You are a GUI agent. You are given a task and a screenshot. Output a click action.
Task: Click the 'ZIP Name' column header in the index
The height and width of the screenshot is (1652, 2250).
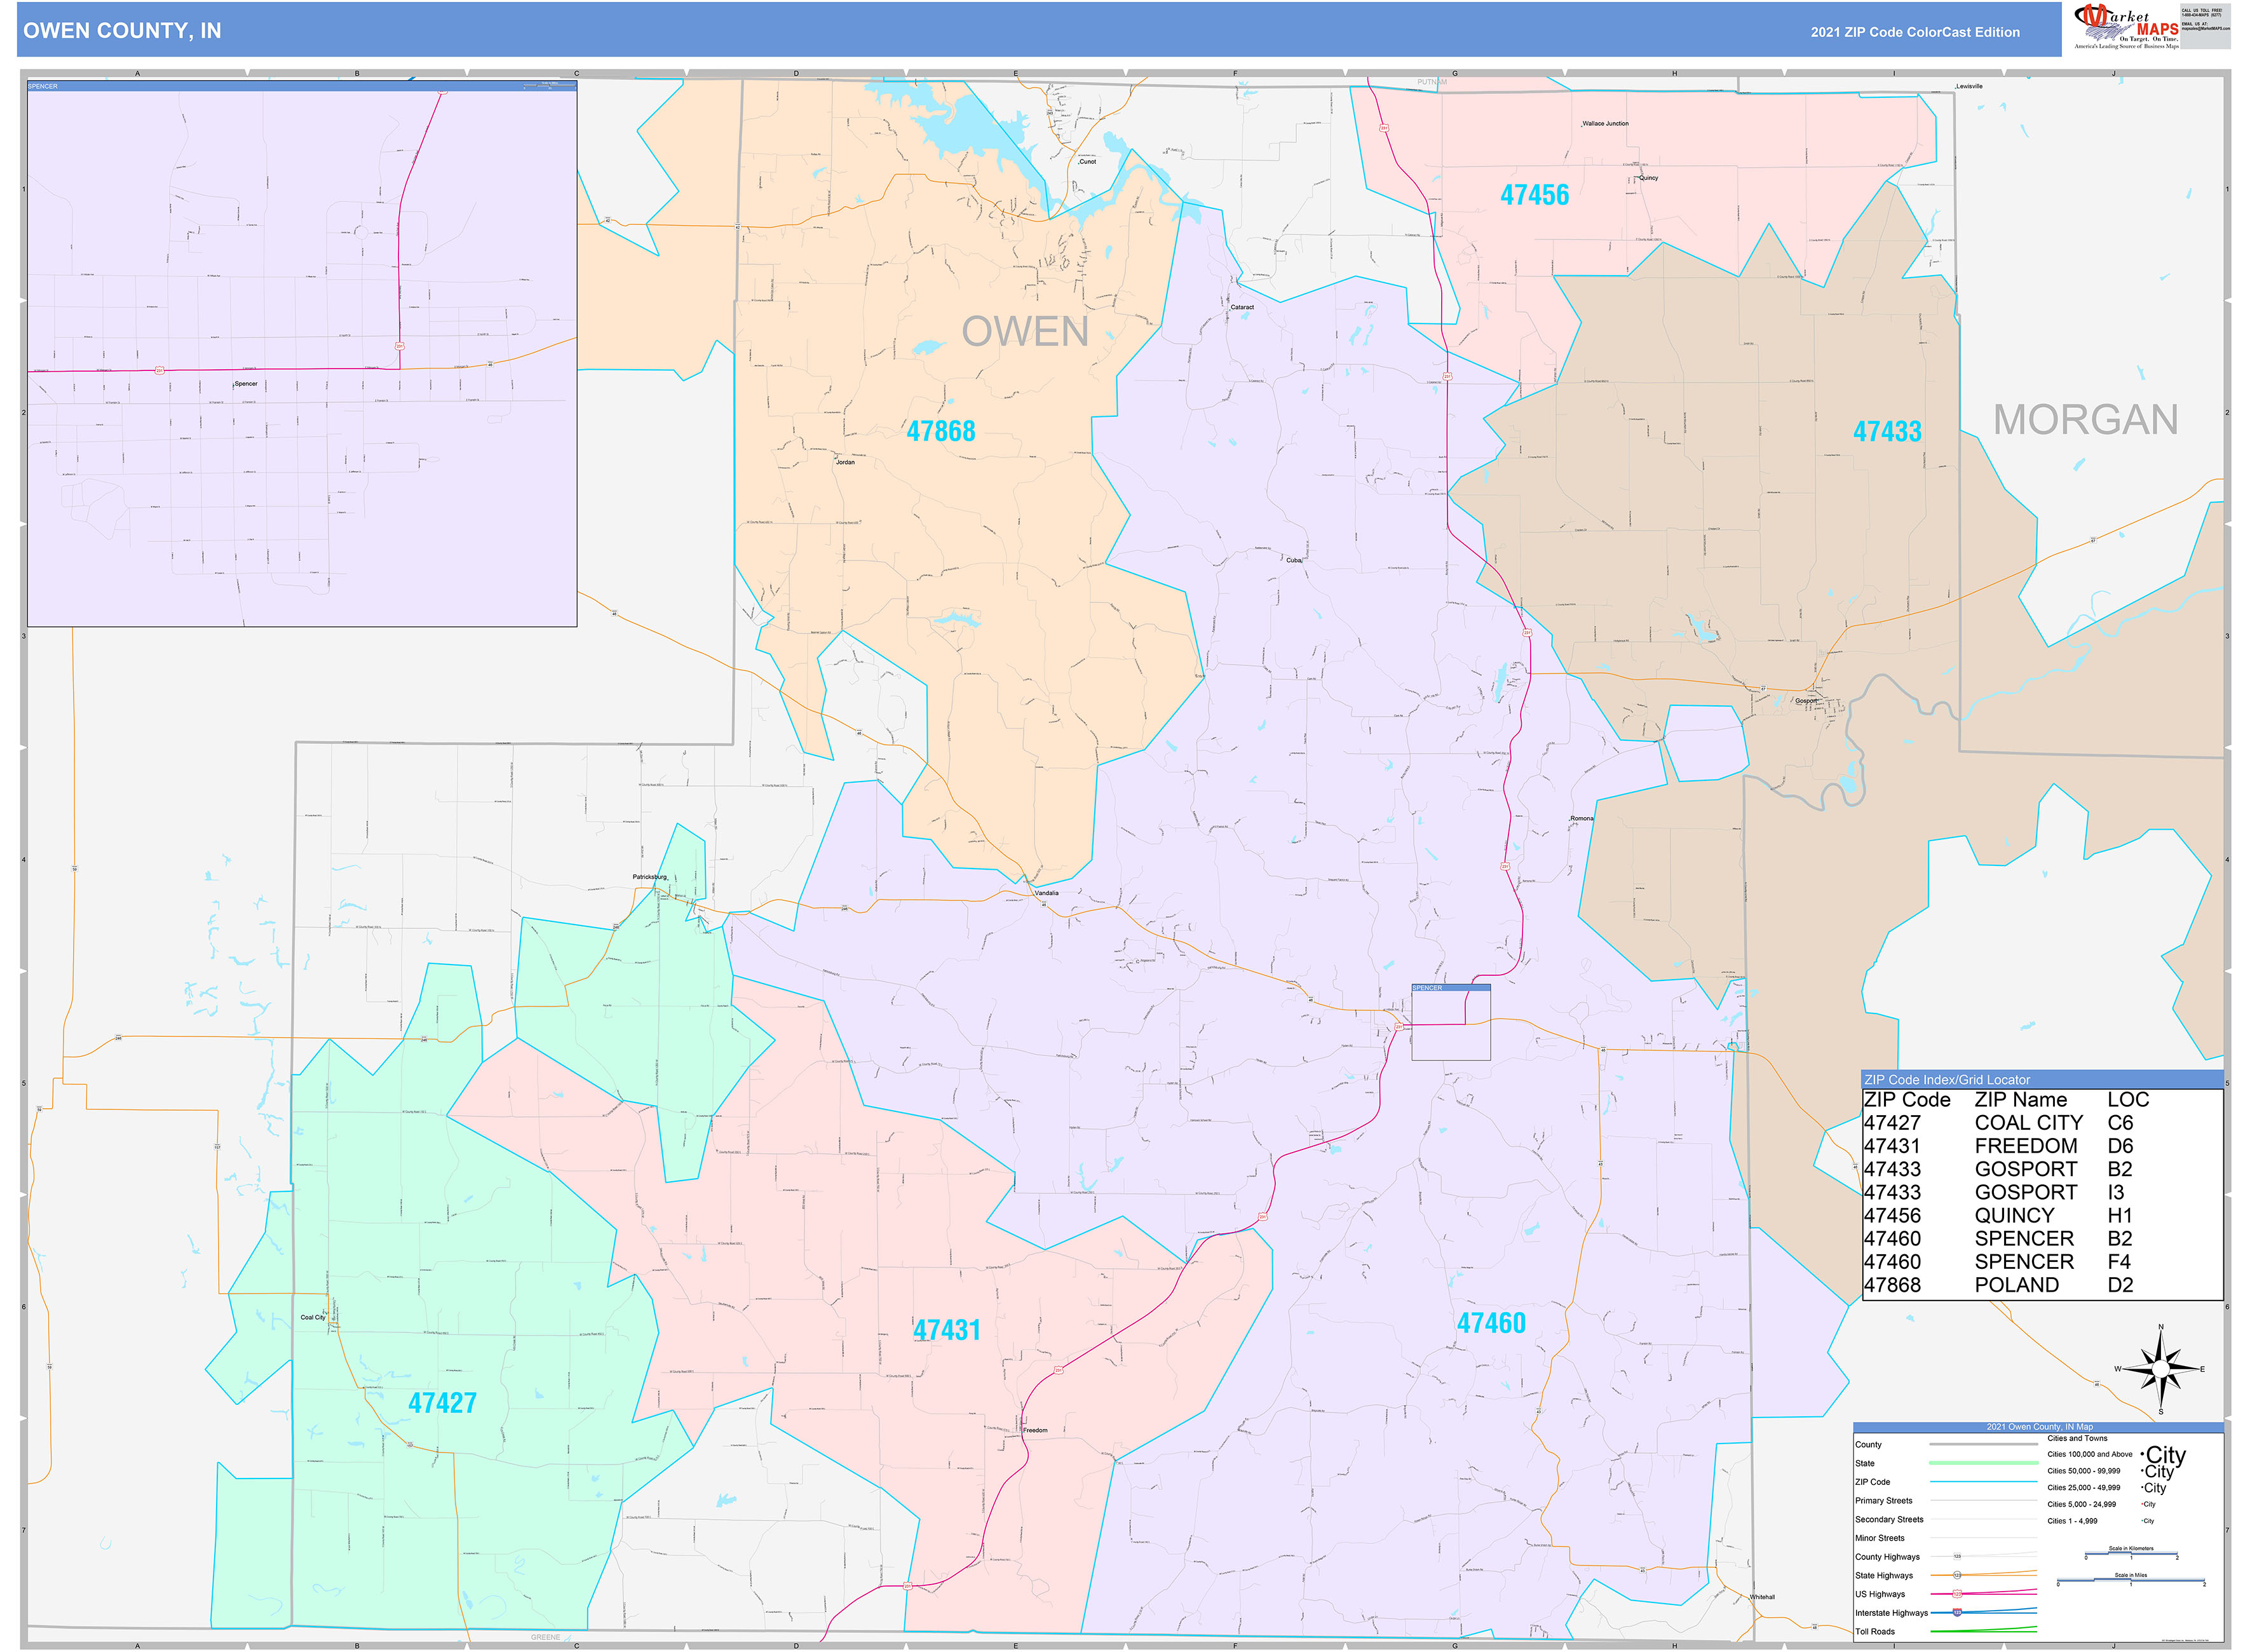(x=2020, y=1100)
